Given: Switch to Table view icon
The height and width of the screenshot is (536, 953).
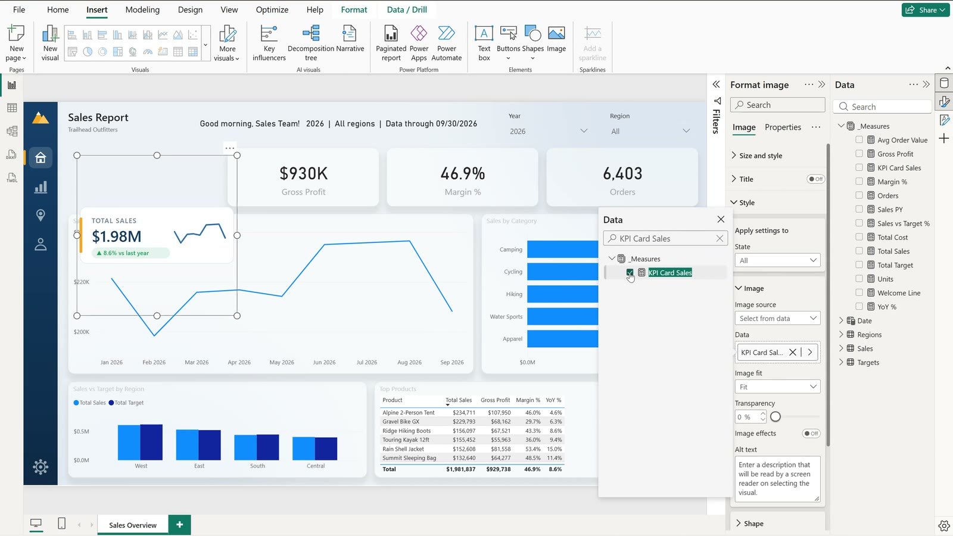Looking at the screenshot, I should 11,108.
